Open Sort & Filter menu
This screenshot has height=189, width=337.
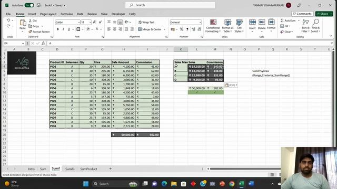305,26
